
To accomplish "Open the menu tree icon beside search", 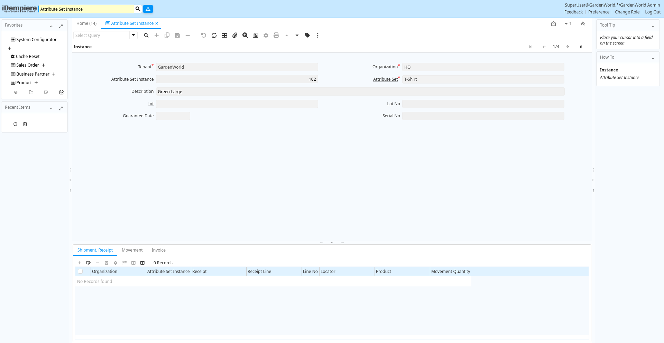I will pyautogui.click(x=148, y=9).
